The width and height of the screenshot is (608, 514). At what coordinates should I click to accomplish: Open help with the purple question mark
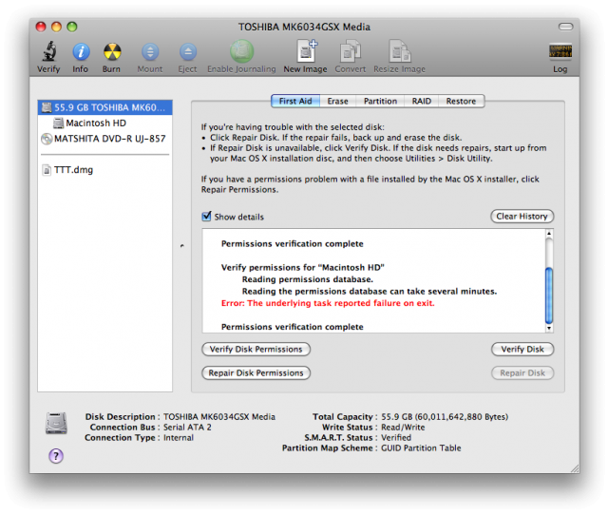56,456
